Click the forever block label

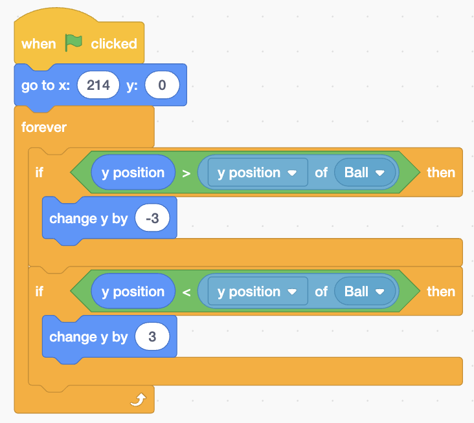coord(44,127)
